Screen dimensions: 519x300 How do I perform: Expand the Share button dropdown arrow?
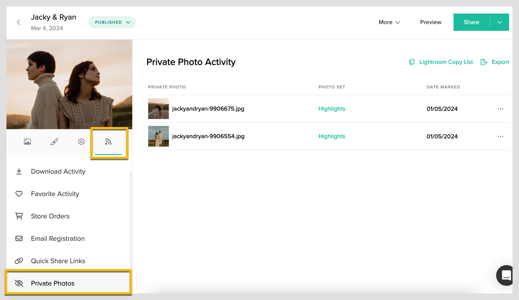(500, 22)
